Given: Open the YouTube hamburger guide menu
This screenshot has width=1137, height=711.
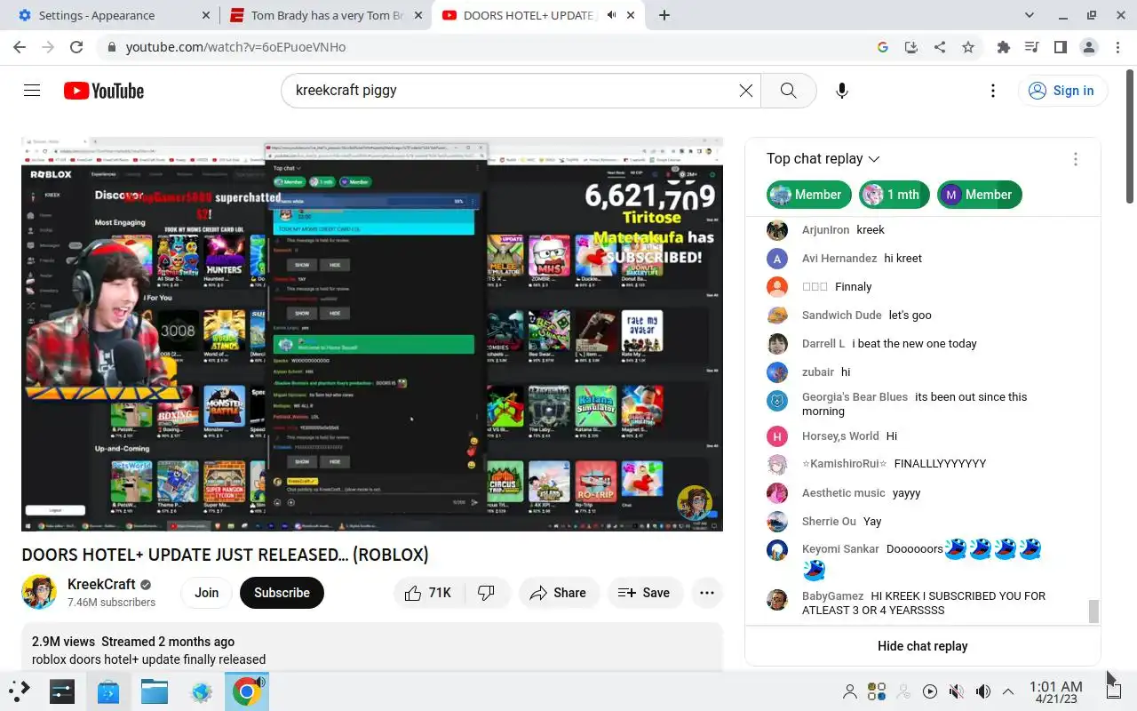Looking at the screenshot, I should [32, 91].
